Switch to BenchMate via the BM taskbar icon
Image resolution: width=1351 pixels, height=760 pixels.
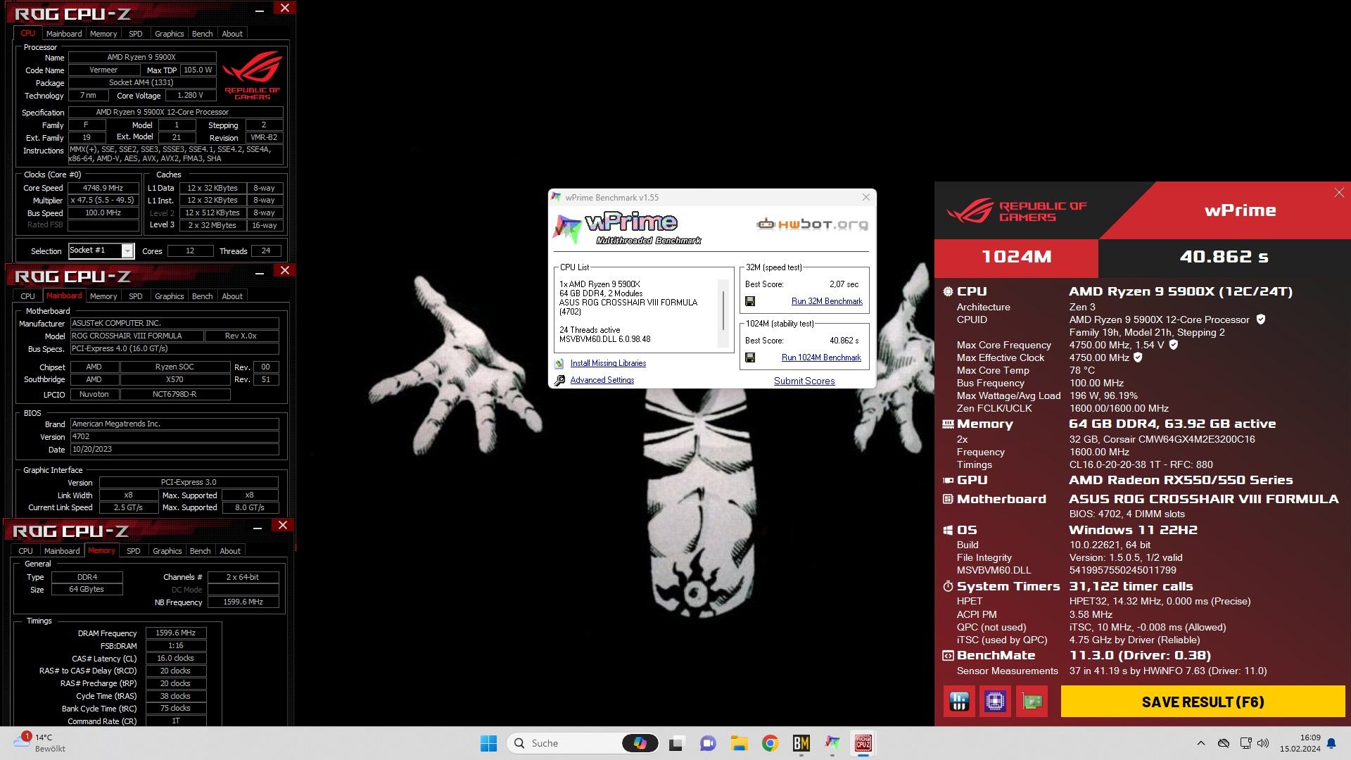click(801, 743)
